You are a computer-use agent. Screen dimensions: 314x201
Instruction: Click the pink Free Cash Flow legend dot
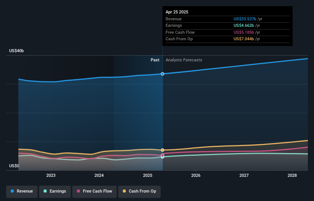pos(78,191)
